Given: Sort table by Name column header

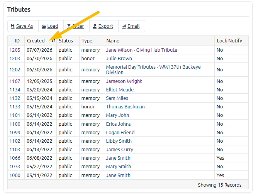Looking at the screenshot, I should pos(113,41).
